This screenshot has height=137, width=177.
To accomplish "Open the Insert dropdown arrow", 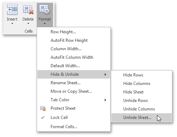I will [12, 23].
